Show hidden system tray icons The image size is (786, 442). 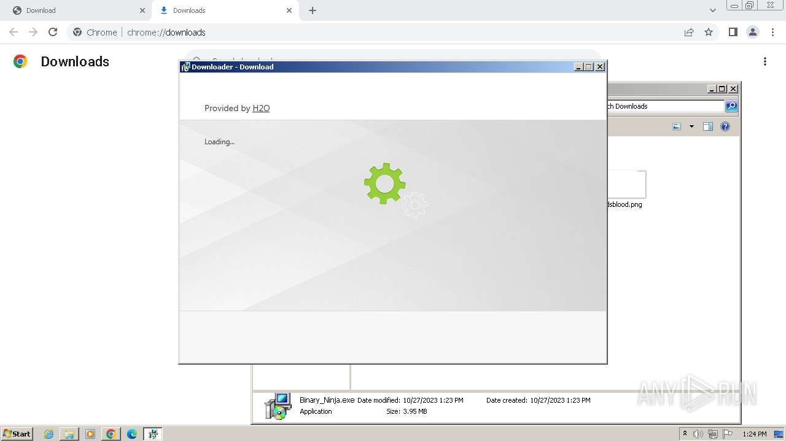[x=685, y=434]
